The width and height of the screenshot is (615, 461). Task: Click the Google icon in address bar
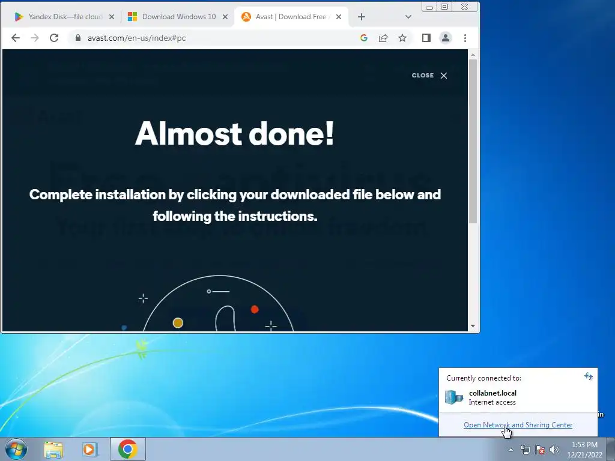point(364,38)
